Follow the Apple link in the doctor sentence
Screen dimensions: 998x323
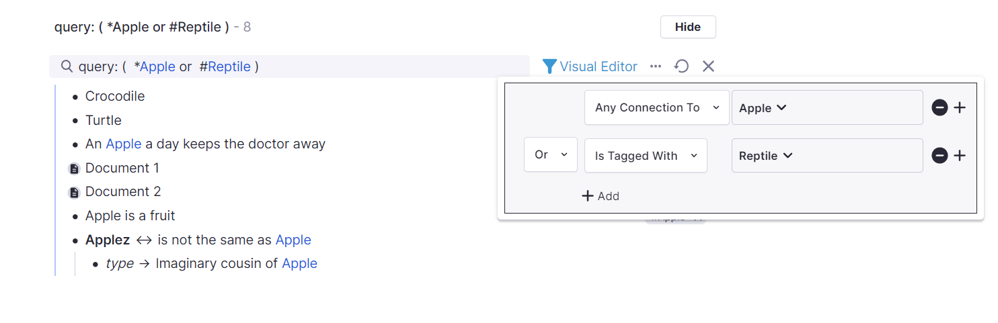click(124, 144)
